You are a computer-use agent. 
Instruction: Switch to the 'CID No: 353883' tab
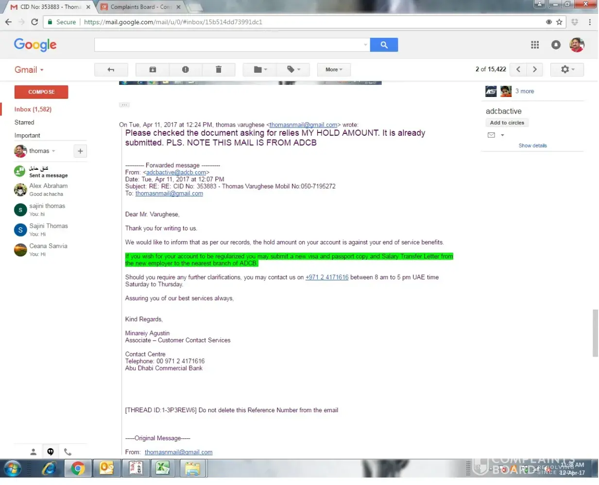(50, 7)
